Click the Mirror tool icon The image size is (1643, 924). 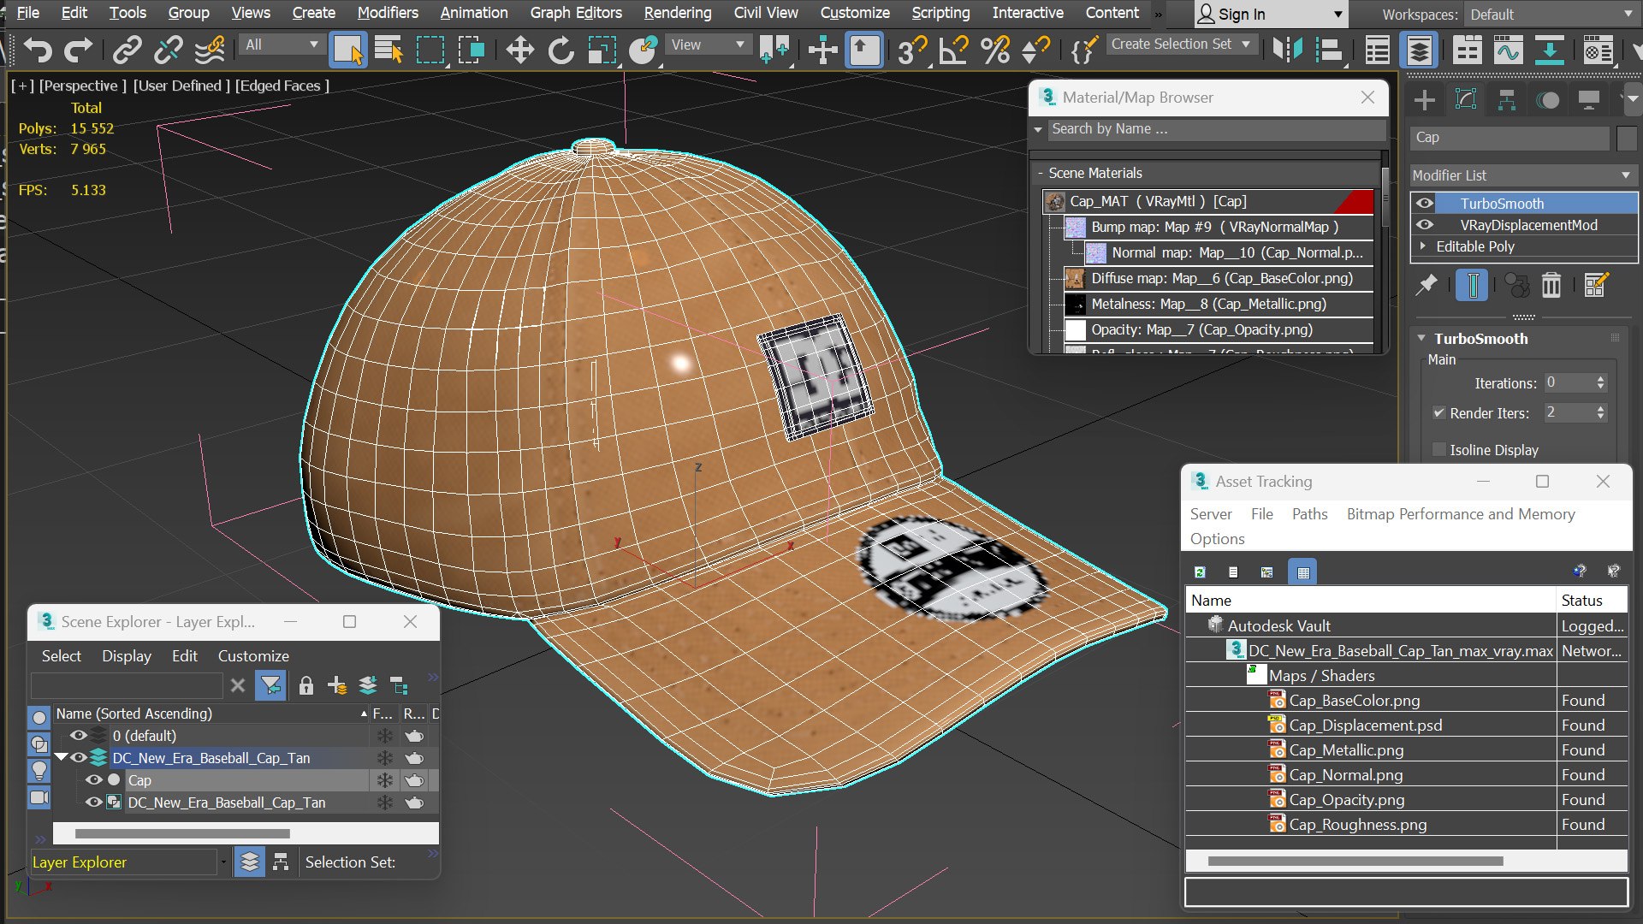[1286, 50]
